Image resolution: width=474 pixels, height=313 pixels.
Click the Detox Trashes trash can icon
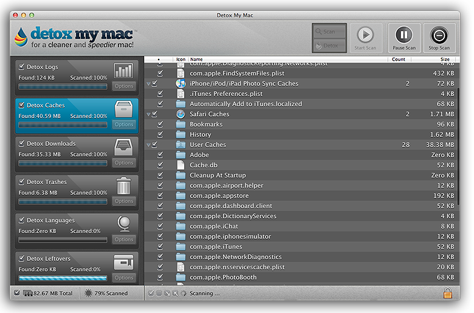(123, 185)
